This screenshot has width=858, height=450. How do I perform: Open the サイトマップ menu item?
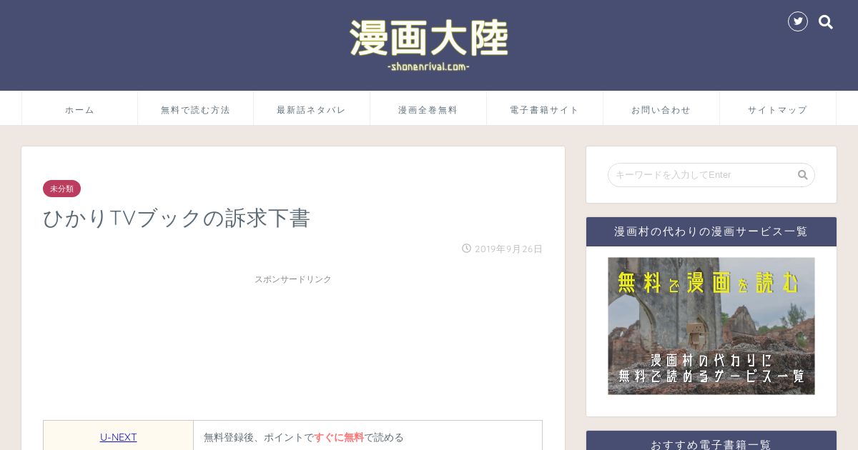point(778,109)
